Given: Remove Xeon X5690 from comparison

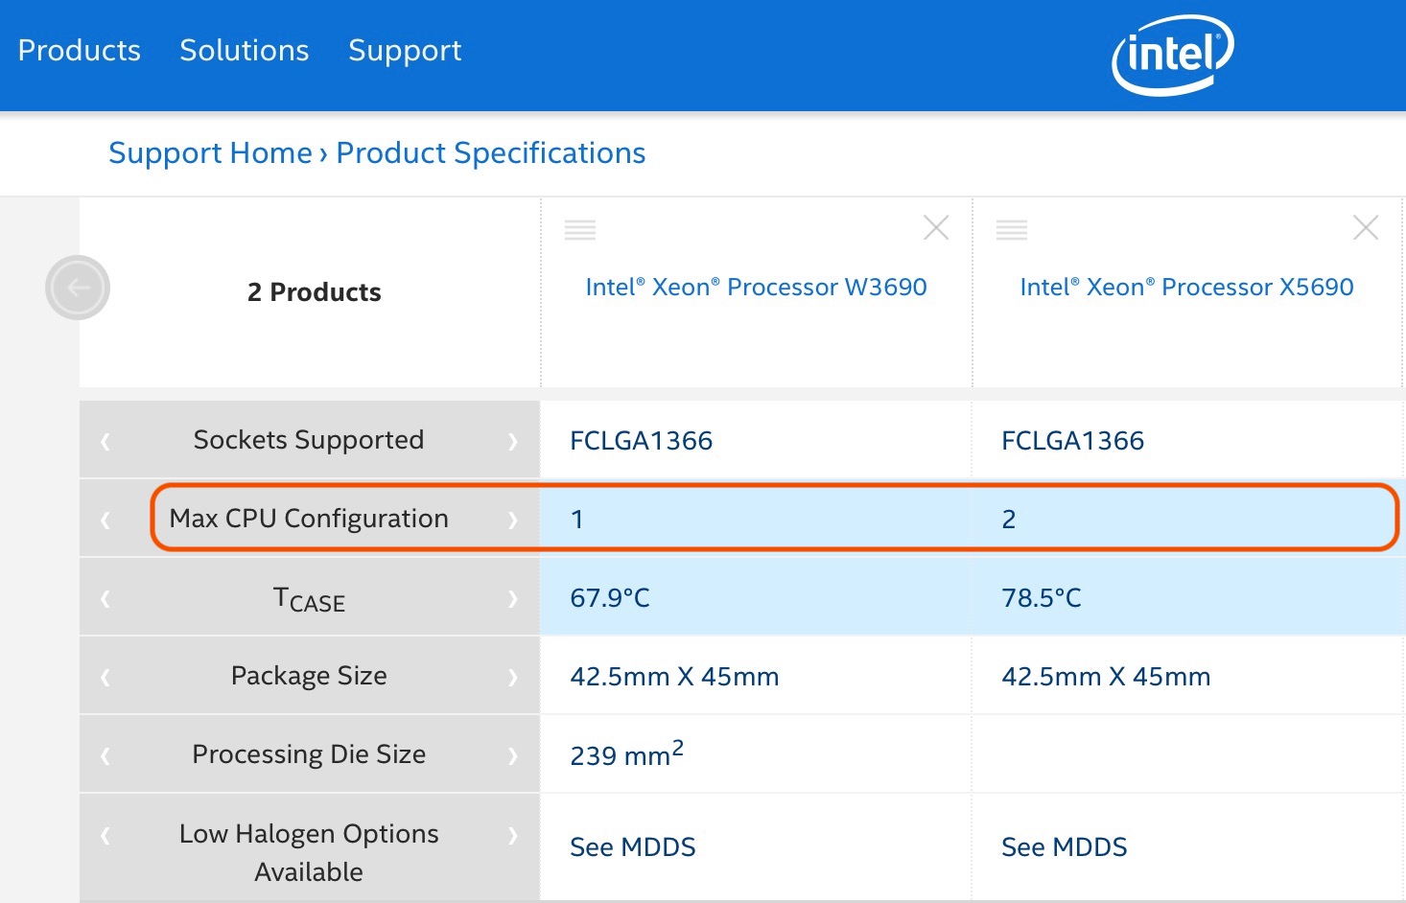Looking at the screenshot, I should [x=1366, y=228].
